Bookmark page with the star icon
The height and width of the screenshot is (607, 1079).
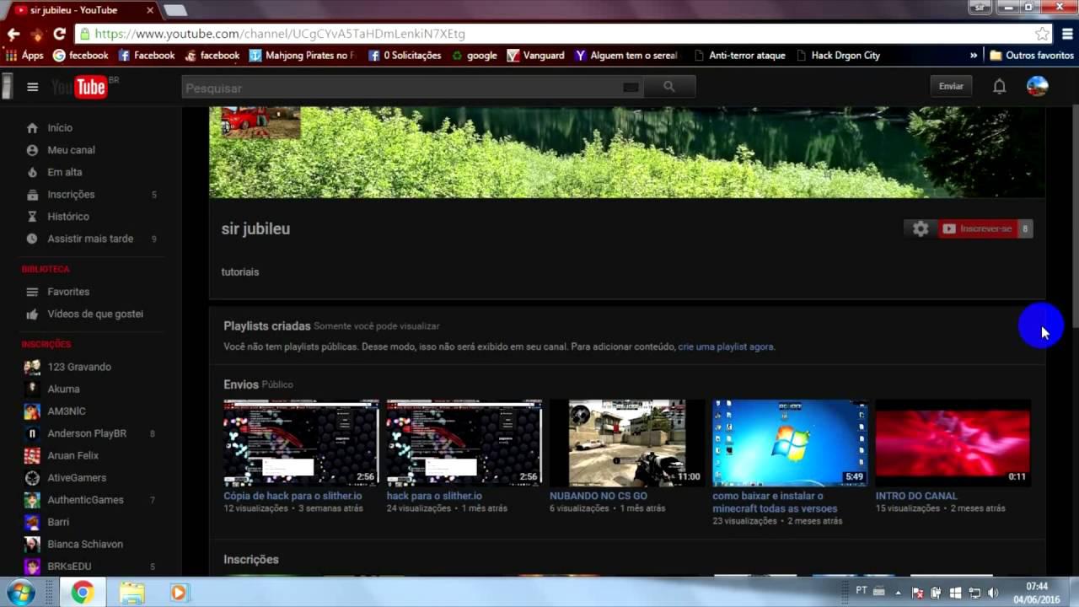(x=1043, y=34)
